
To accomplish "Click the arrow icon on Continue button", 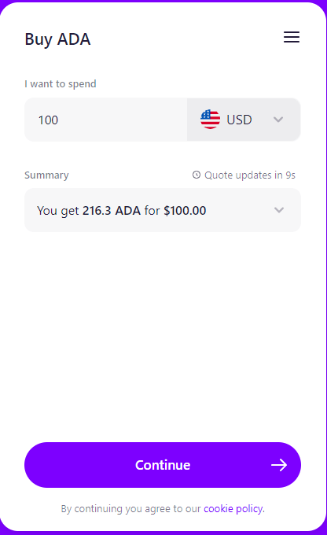I will pyautogui.click(x=279, y=465).
